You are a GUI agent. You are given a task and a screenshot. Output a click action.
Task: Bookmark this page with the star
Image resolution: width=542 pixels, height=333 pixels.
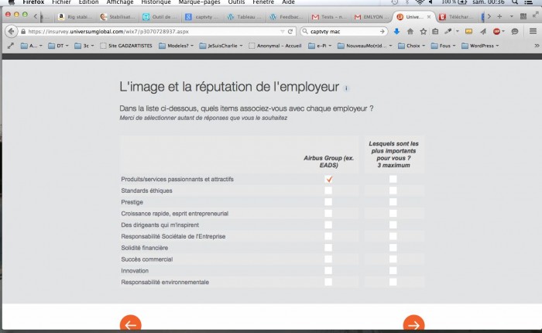point(423,32)
